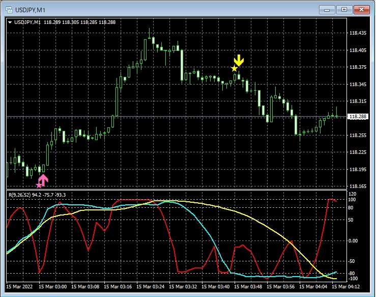The image size is (376, 297).
Task: Click the USDJPY,M1 window title text
Action: [31, 10]
